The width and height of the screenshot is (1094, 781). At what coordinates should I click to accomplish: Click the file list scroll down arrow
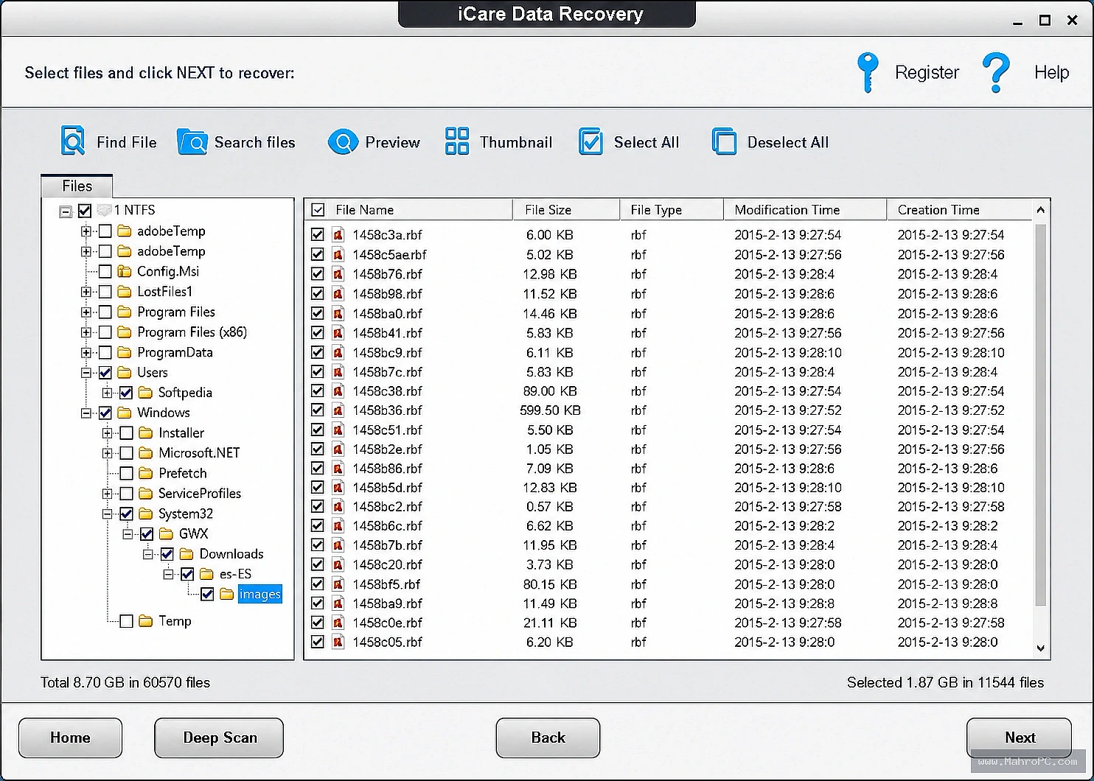click(1040, 648)
